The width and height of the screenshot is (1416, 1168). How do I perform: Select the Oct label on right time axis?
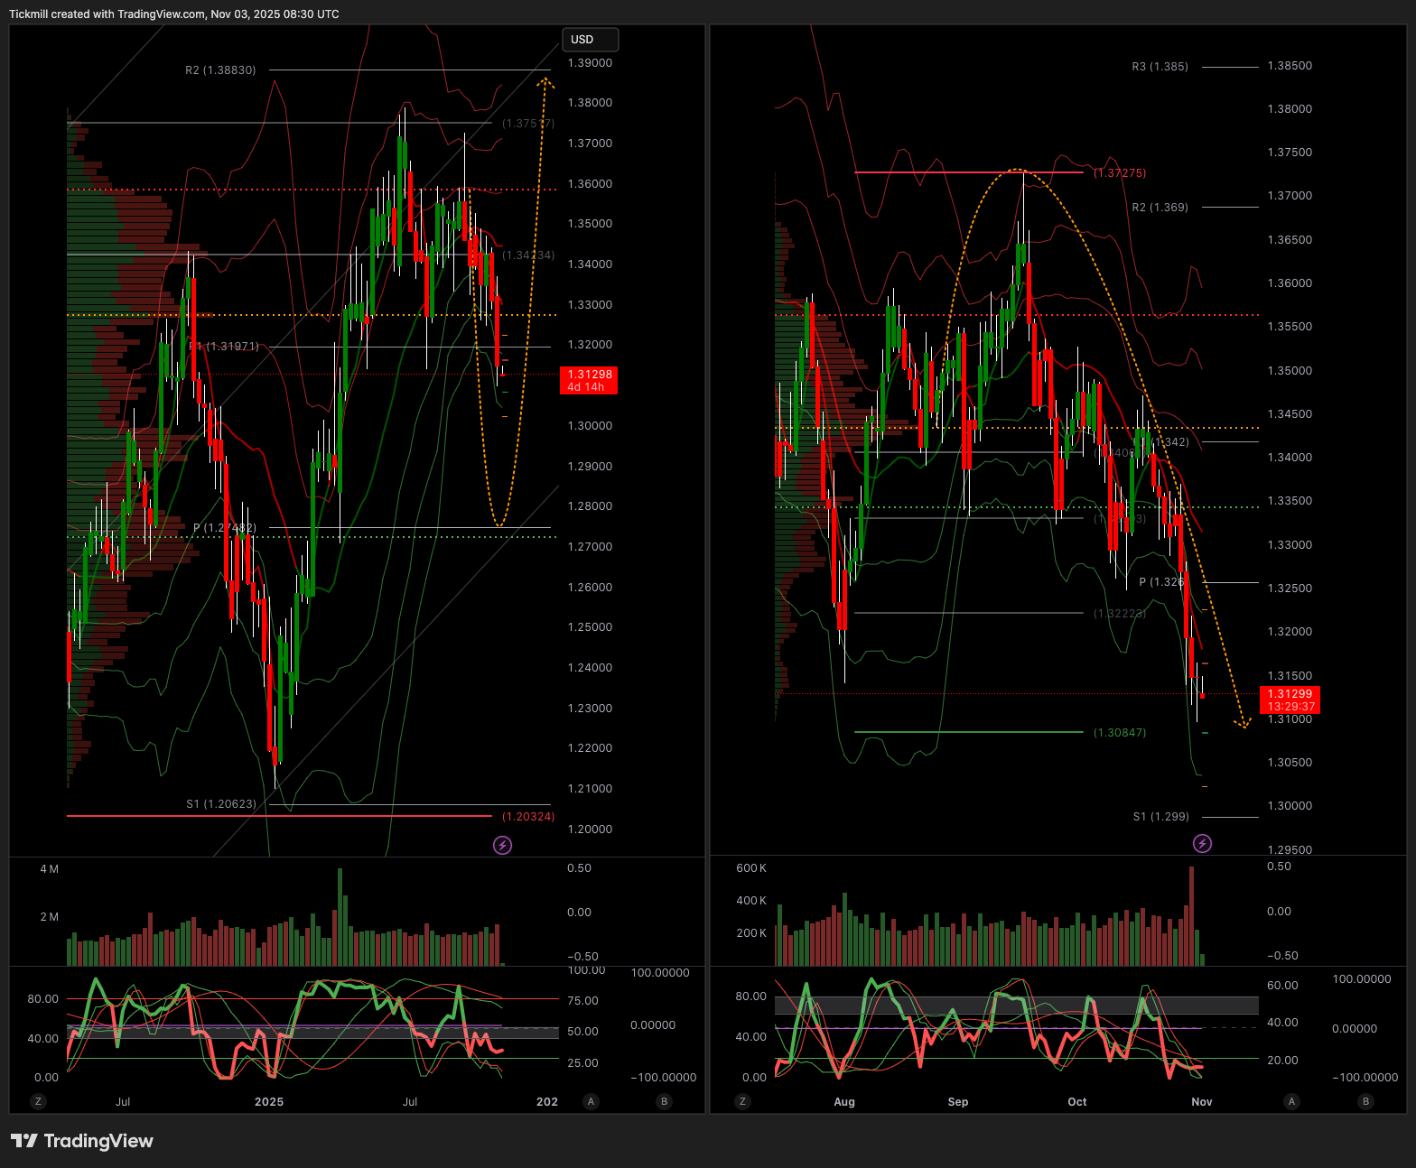(x=1077, y=1101)
